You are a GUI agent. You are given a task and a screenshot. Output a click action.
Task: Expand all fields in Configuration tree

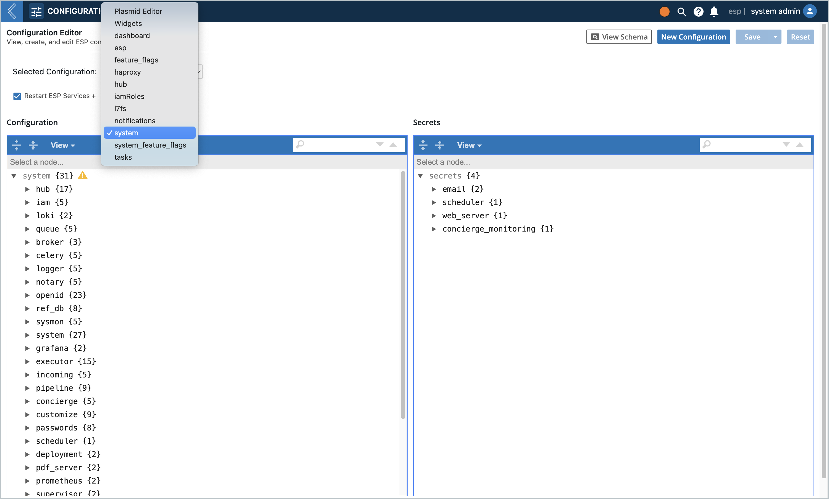(x=17, y=145)
